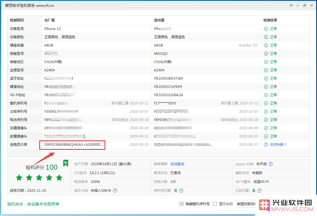This screenshot has height=216, width=317.
Task: Click the green check icon in 销售型号 row
Action: [x=266, y=54]
